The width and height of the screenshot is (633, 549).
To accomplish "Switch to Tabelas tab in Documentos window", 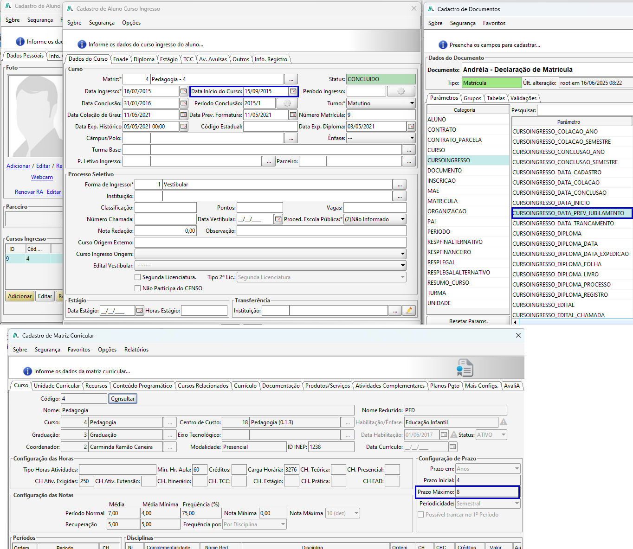I will pyautogui.click(x=496, y=98).
